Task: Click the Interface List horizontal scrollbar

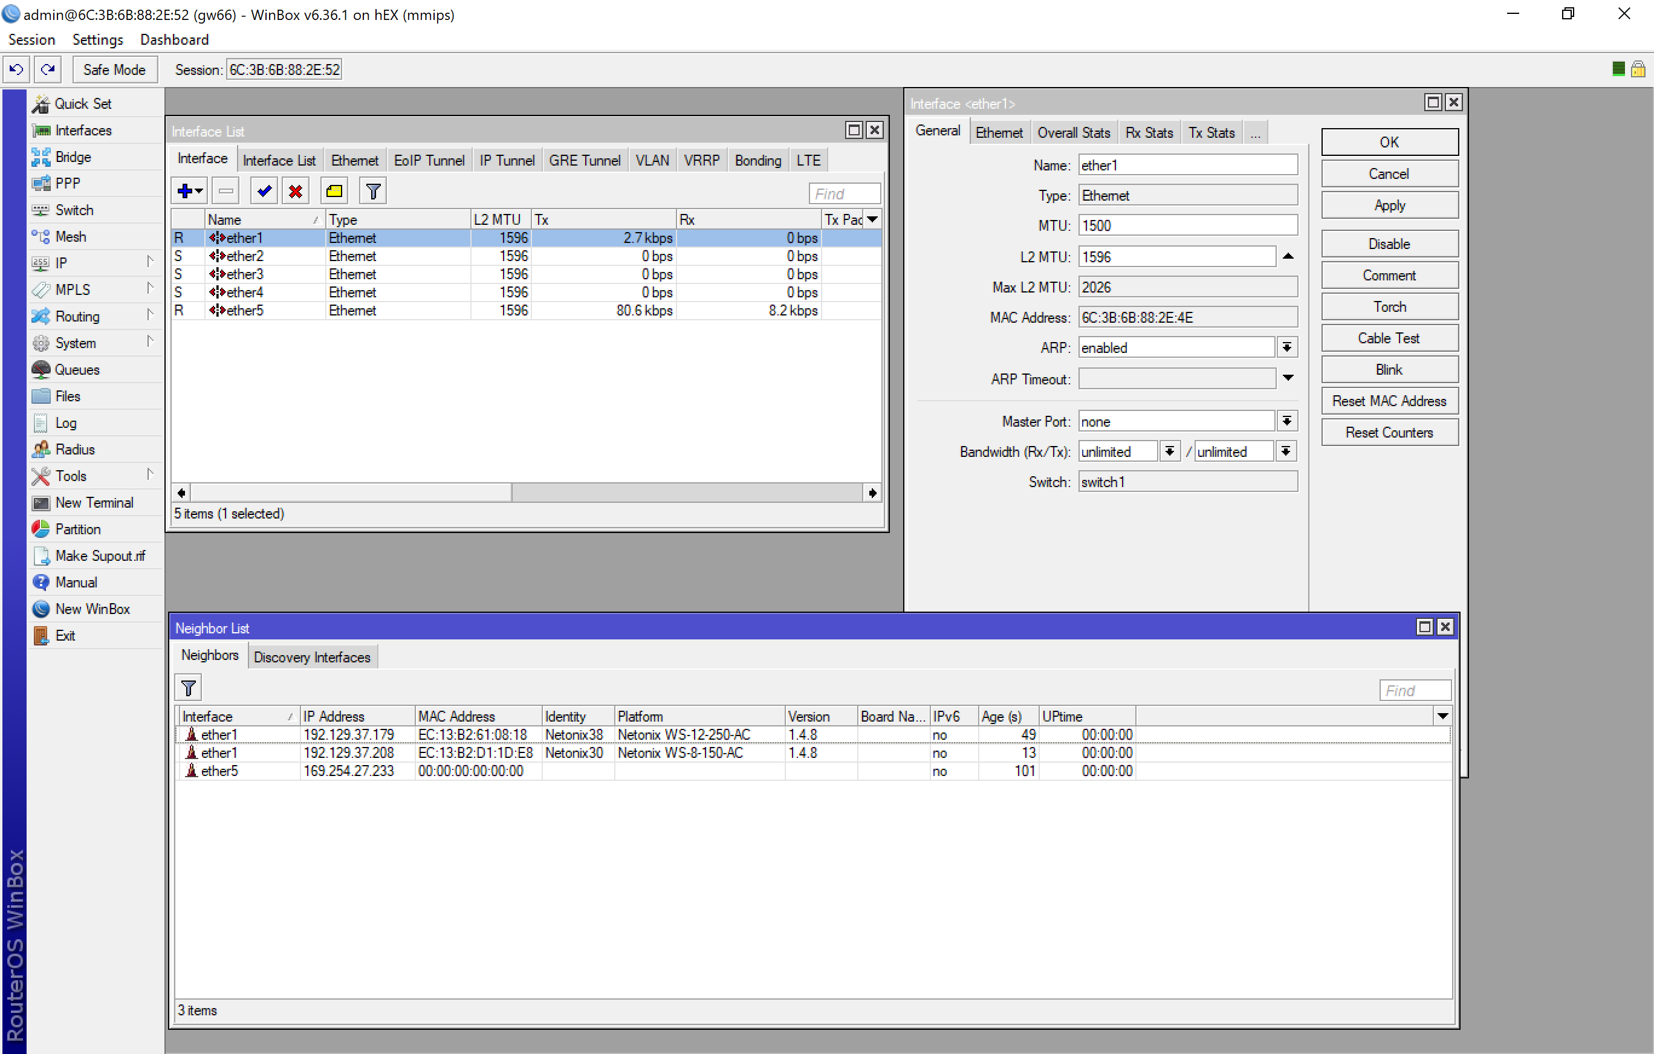Action: (350, 493)
